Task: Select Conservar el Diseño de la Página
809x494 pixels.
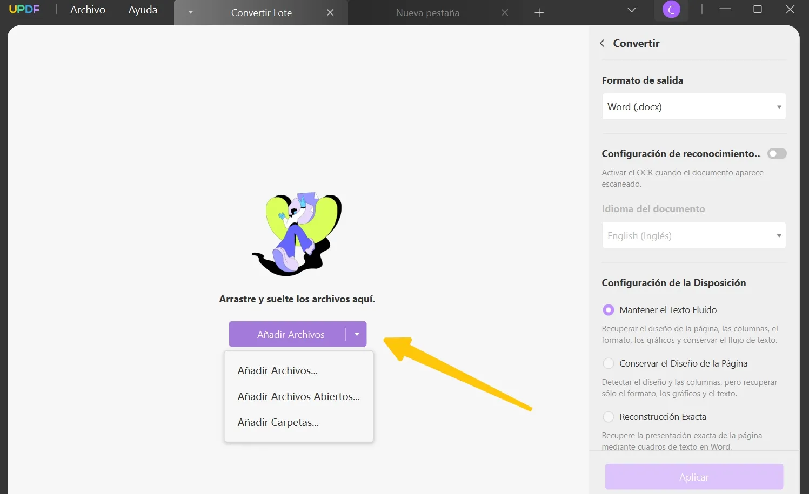Action: click(x=609, y=363)
